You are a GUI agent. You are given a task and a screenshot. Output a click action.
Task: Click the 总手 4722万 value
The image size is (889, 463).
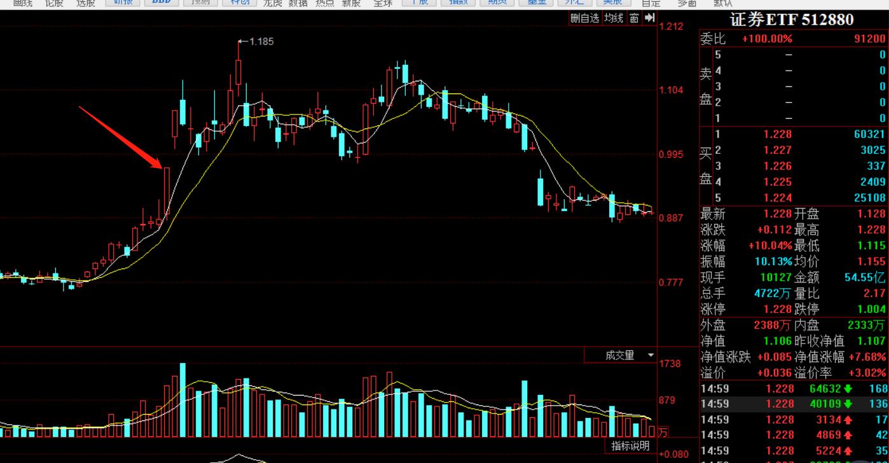point(773,293)
